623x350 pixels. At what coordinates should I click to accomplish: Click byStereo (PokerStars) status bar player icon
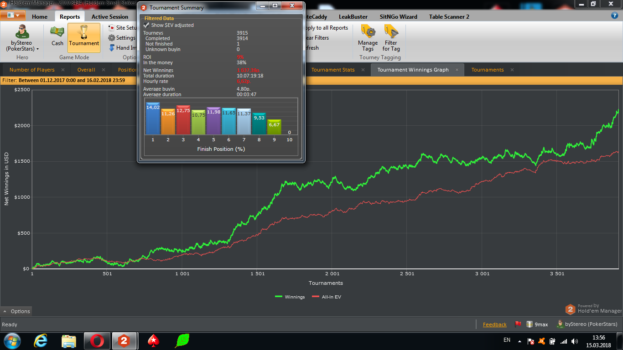pyautogui.click(x=560, y=324)
